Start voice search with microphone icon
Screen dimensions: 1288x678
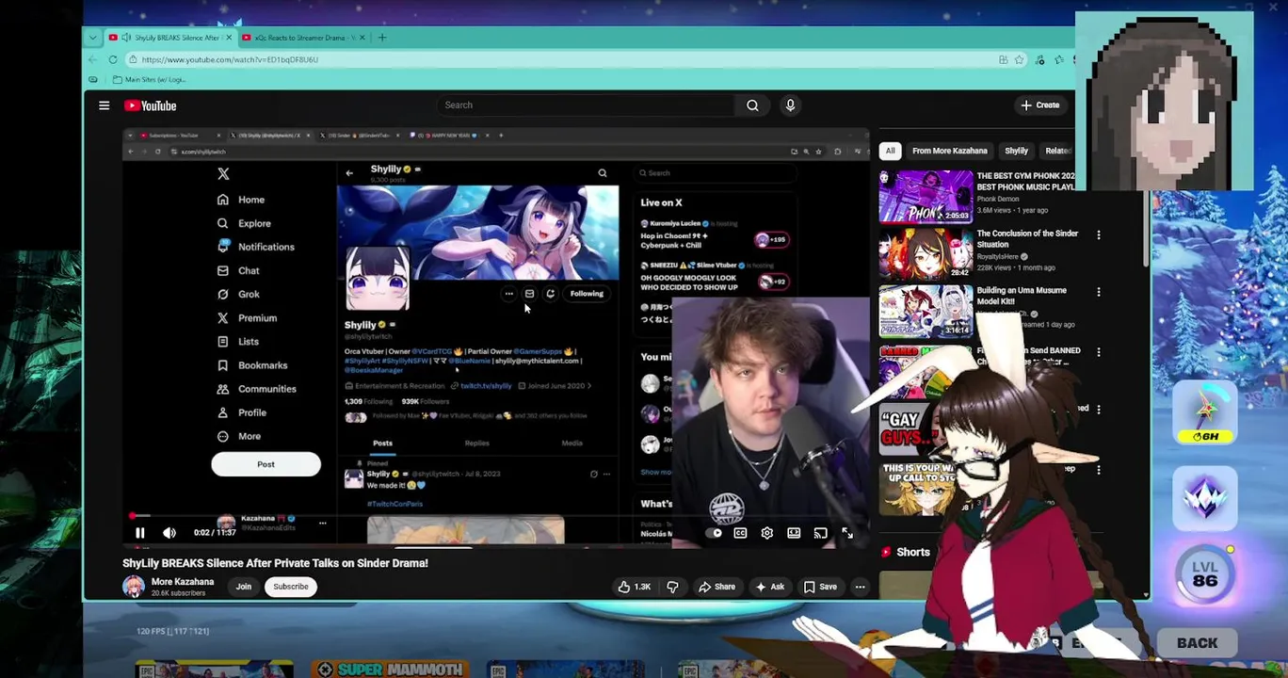click(790, 105)
